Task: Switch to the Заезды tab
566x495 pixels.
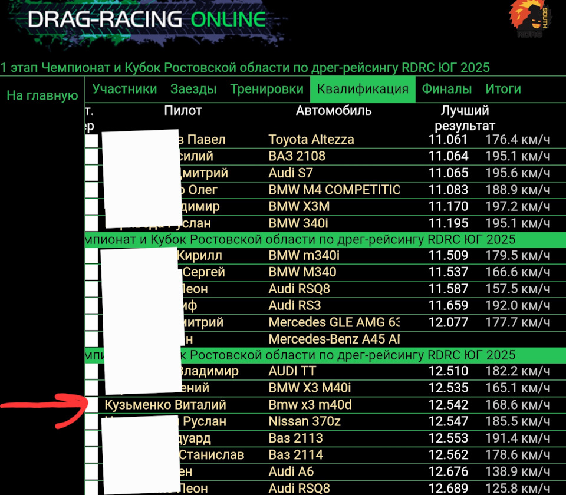Action: point(193,89)
